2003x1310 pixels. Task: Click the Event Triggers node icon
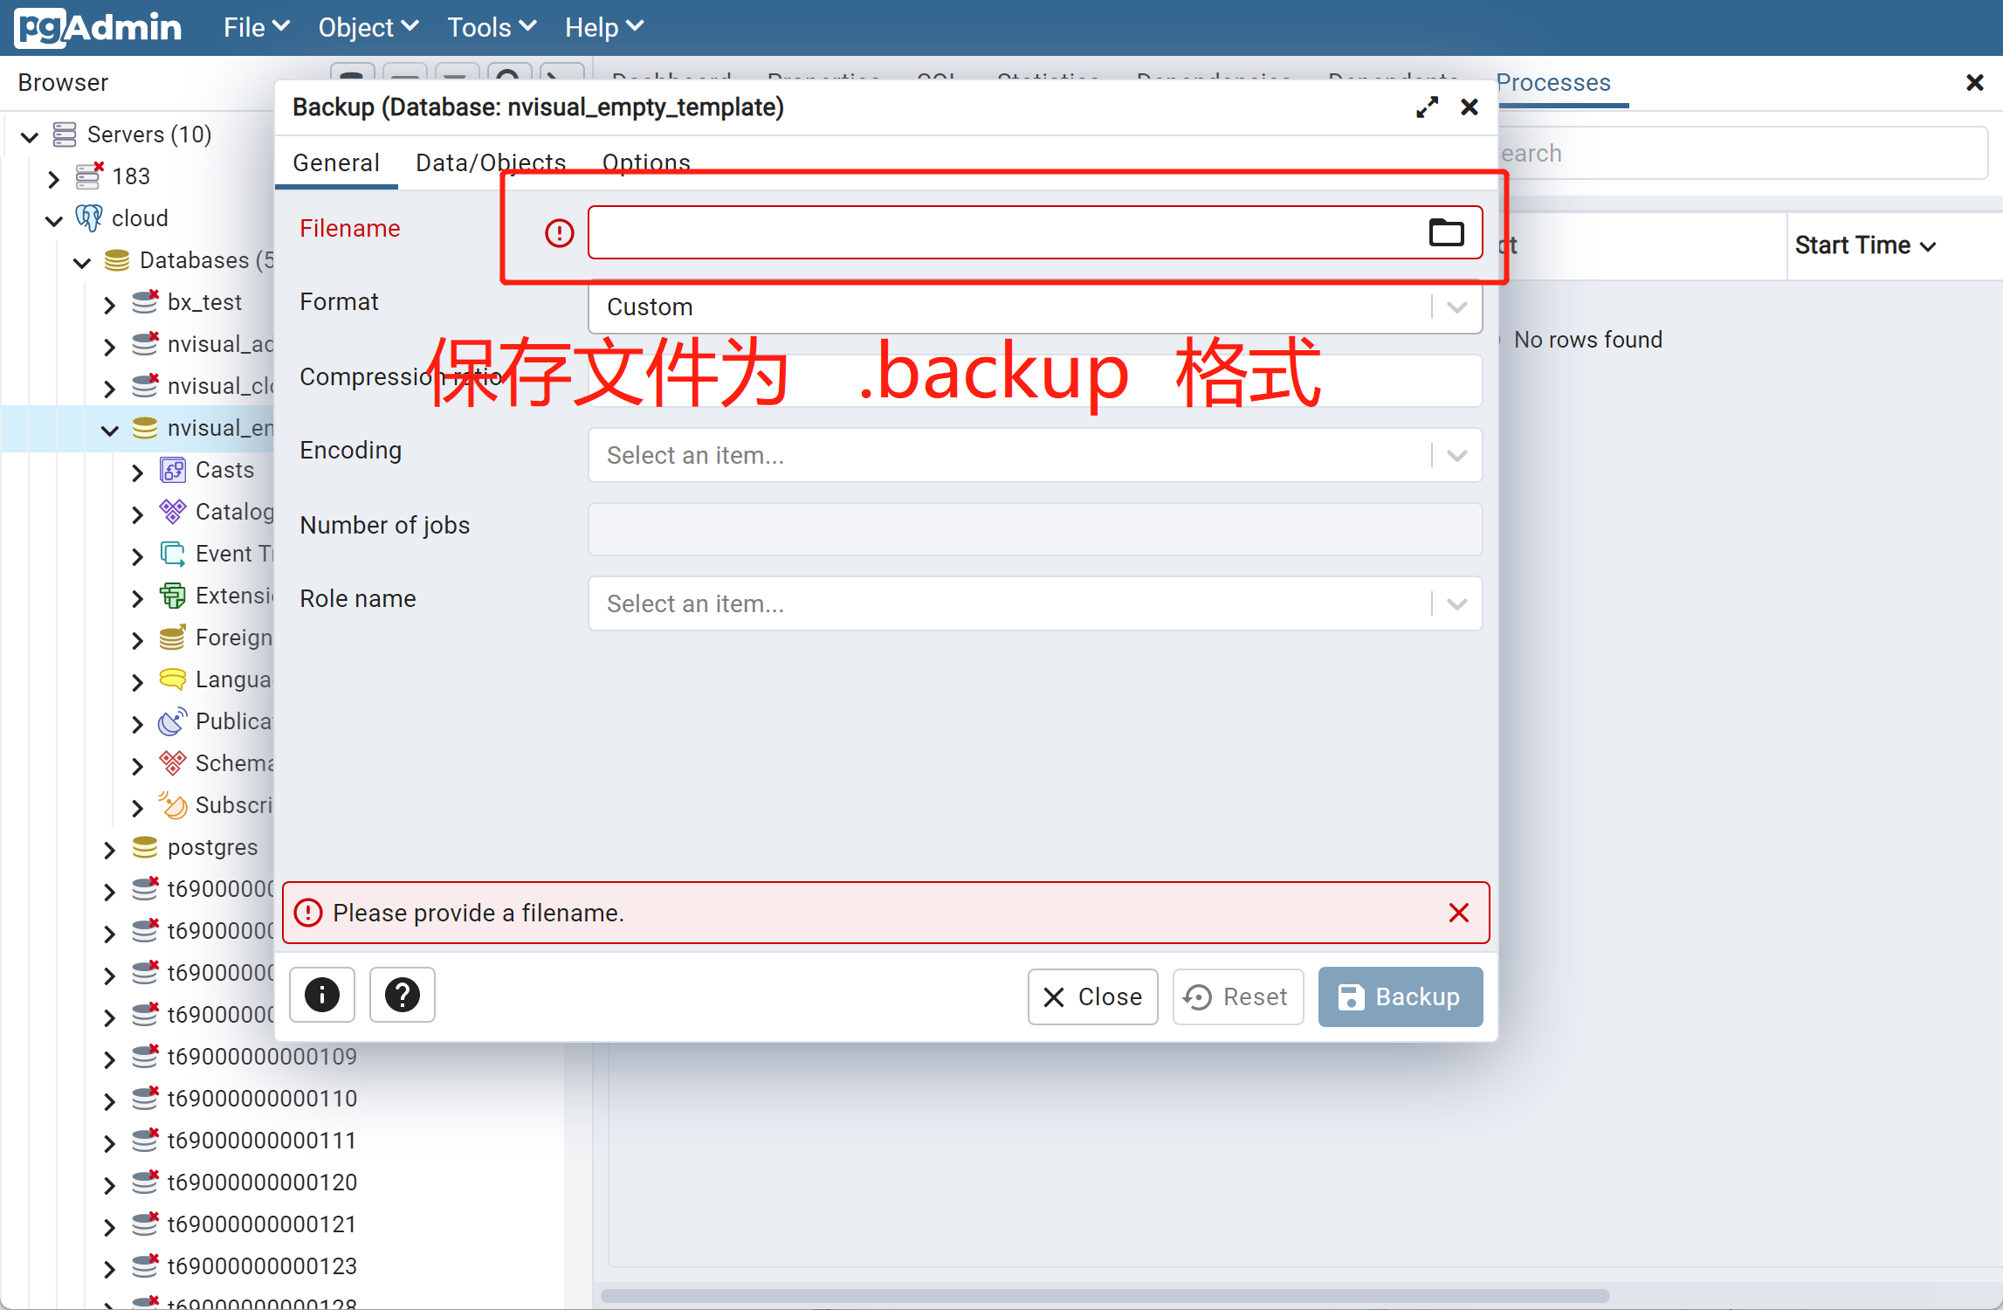pyautogui.click(x=173, y=554)
